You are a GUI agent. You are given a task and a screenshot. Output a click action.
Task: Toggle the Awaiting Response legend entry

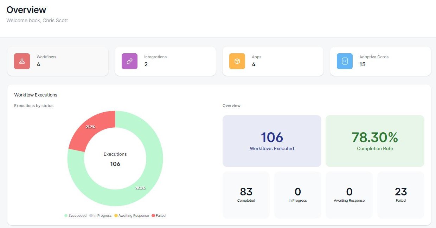(x=132, y=216)
